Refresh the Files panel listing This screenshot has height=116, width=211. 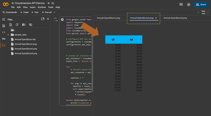pyautogui.click(x=17, y=25)
